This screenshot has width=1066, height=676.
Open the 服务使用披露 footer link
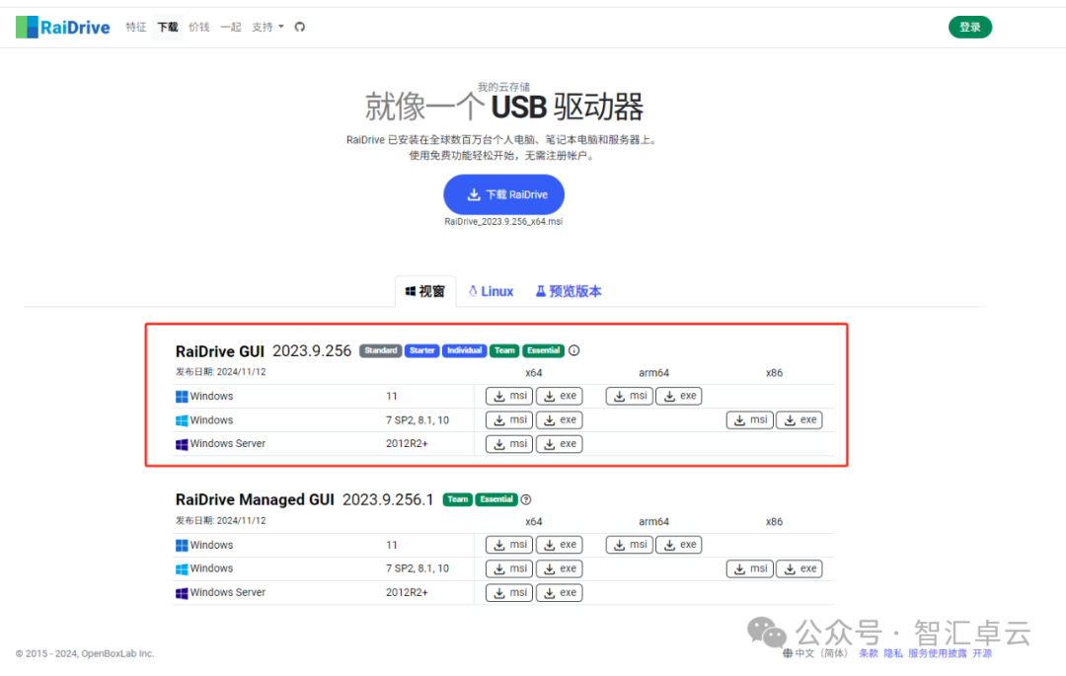(x=938, y=653)
